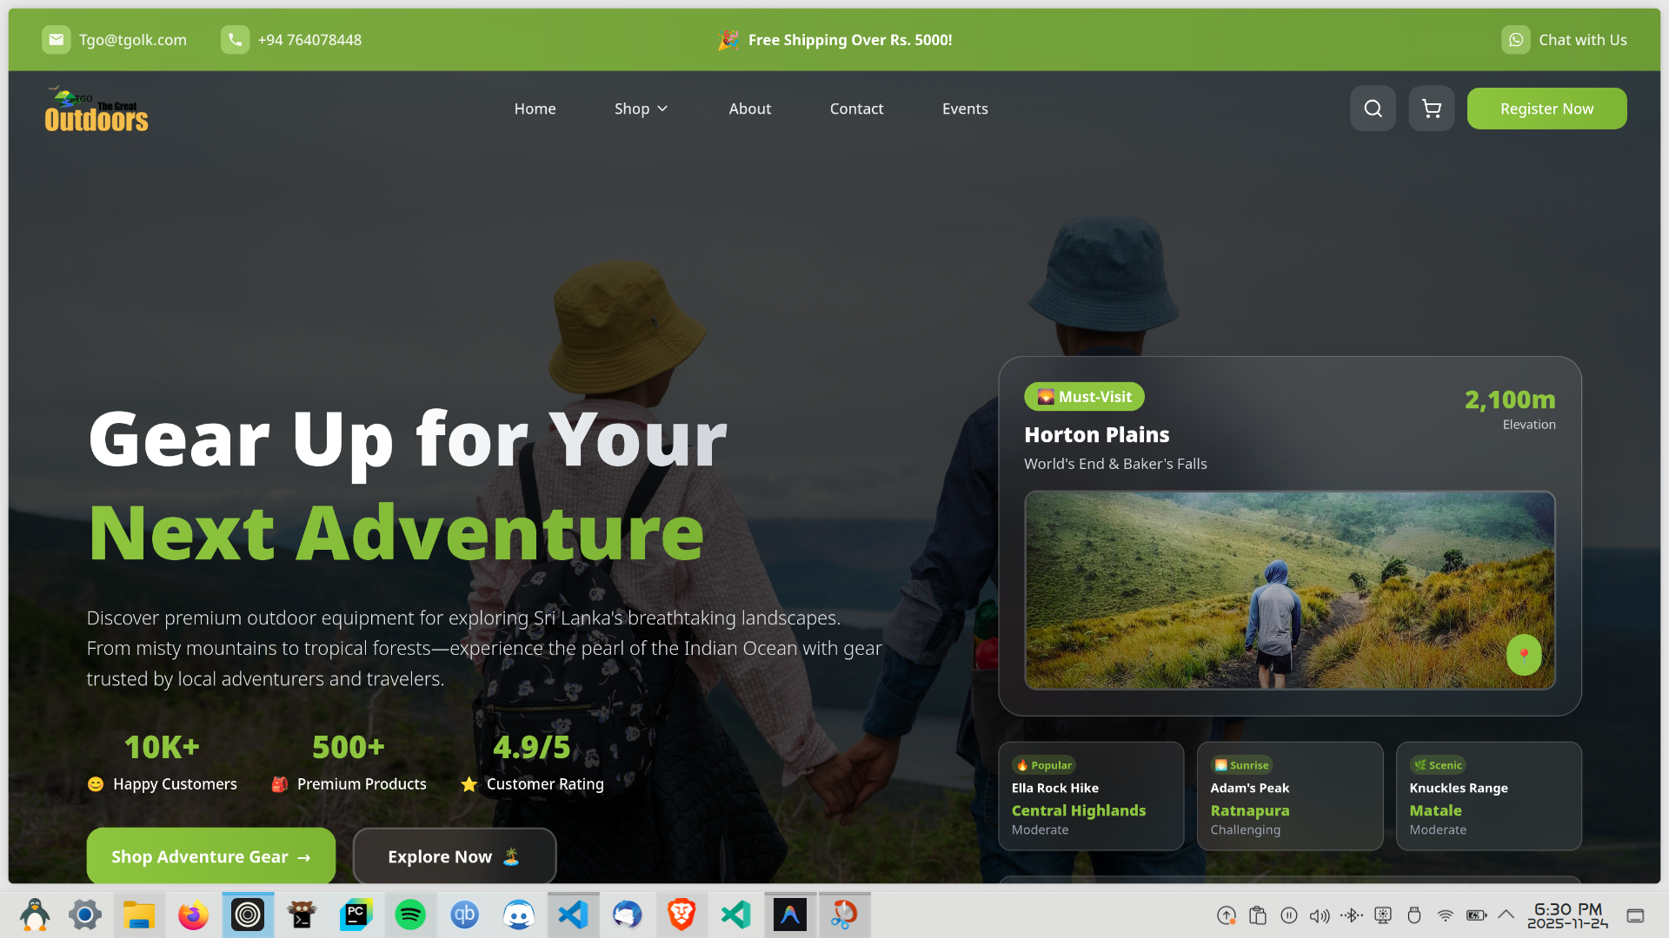Open the About page
The image size is (1669, 938).
pos(749,108)
